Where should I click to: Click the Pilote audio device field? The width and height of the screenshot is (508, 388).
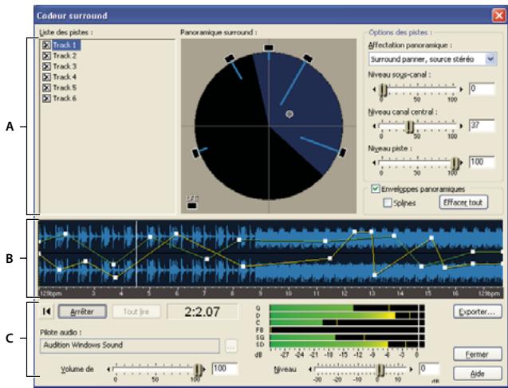129,346
